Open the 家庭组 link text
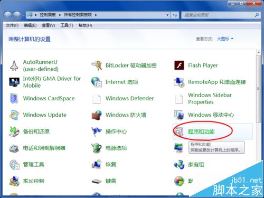This screenshot has height=198, width=264. tap(196, 165)
